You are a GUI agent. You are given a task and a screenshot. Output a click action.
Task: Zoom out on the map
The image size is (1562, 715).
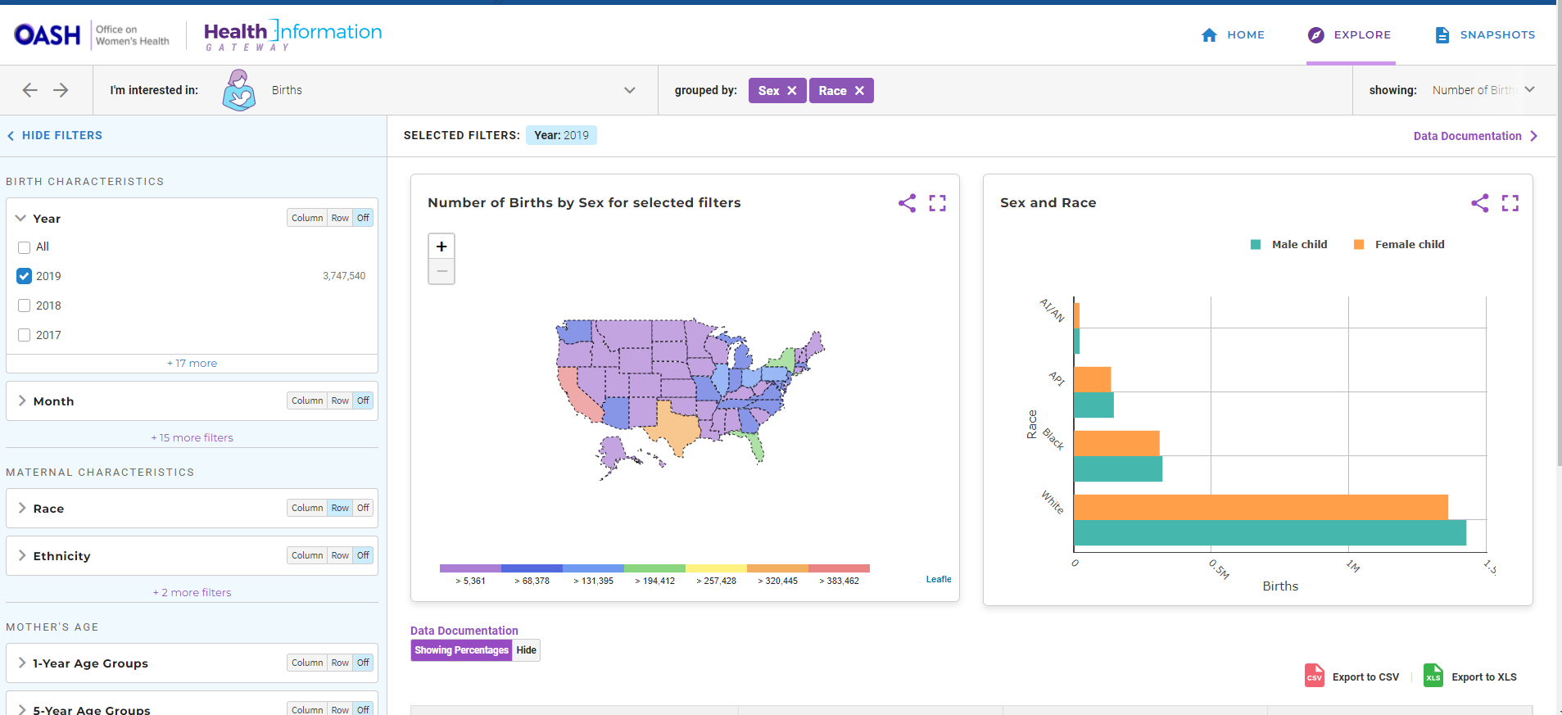tap(441, 271)
